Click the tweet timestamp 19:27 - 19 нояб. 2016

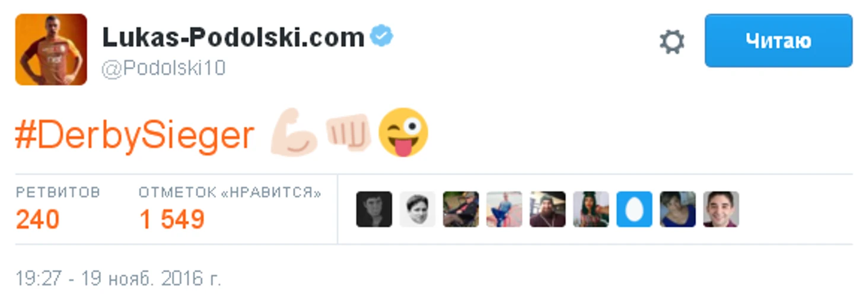point(118,278)
